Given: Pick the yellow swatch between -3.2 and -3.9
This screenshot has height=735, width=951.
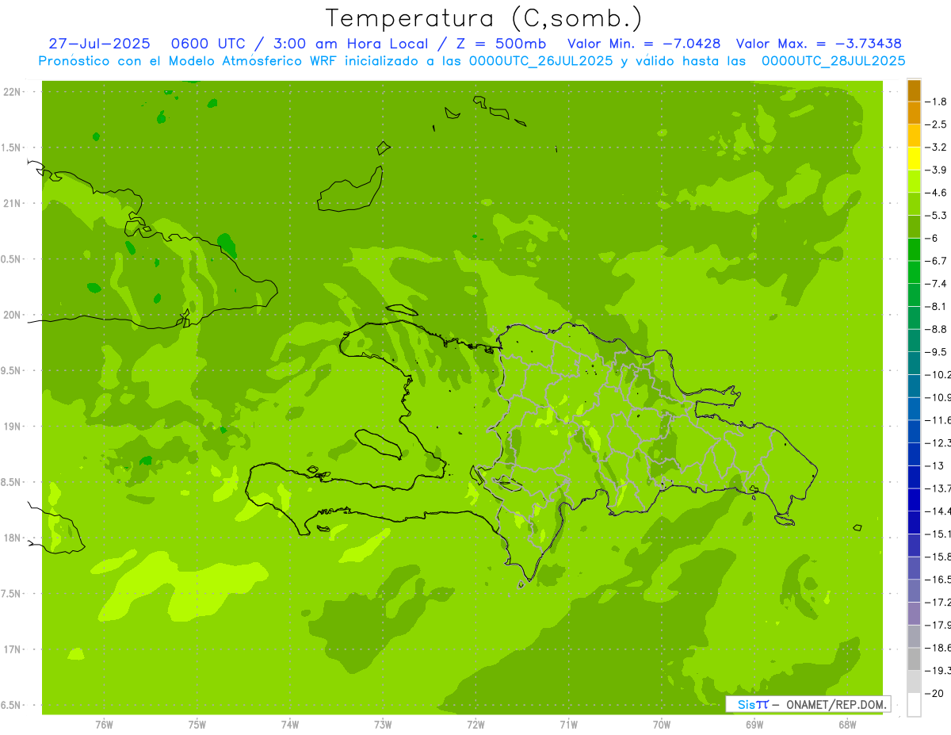Looking at the screenshot, I should (914, 159).
